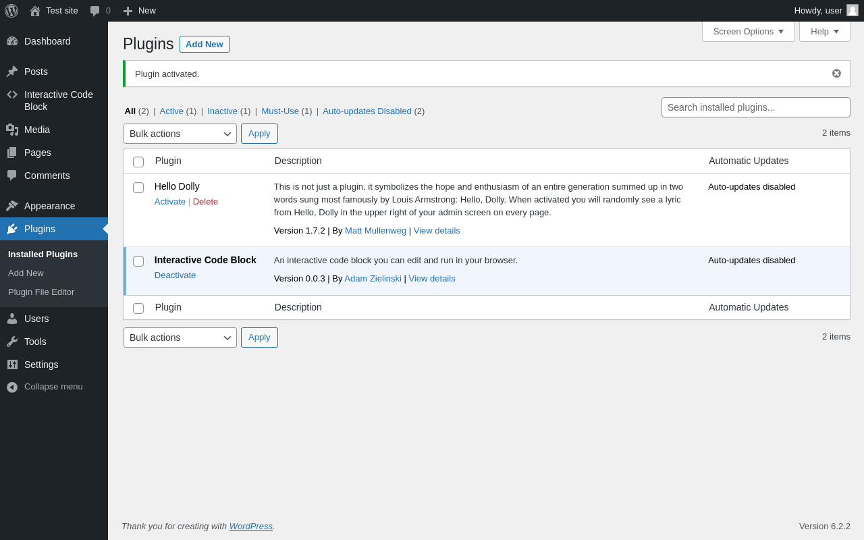Open Appearance menu
Viewport: 864px width, 540px height.
(54, 206)
